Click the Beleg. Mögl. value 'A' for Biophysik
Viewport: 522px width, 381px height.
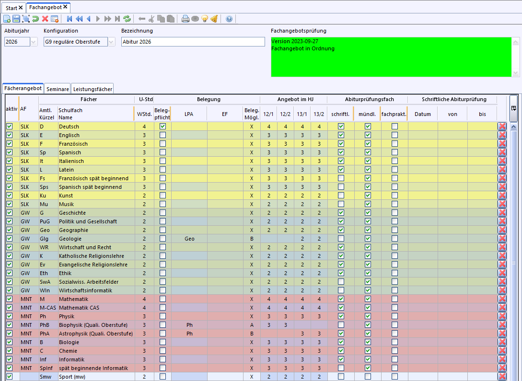click(252, 325)
